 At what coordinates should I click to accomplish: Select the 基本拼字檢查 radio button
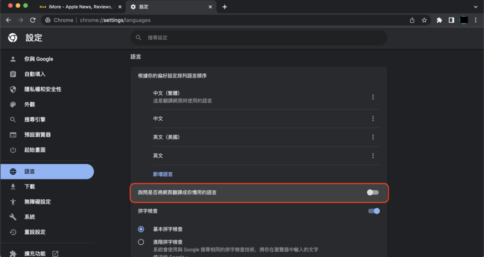141,229
